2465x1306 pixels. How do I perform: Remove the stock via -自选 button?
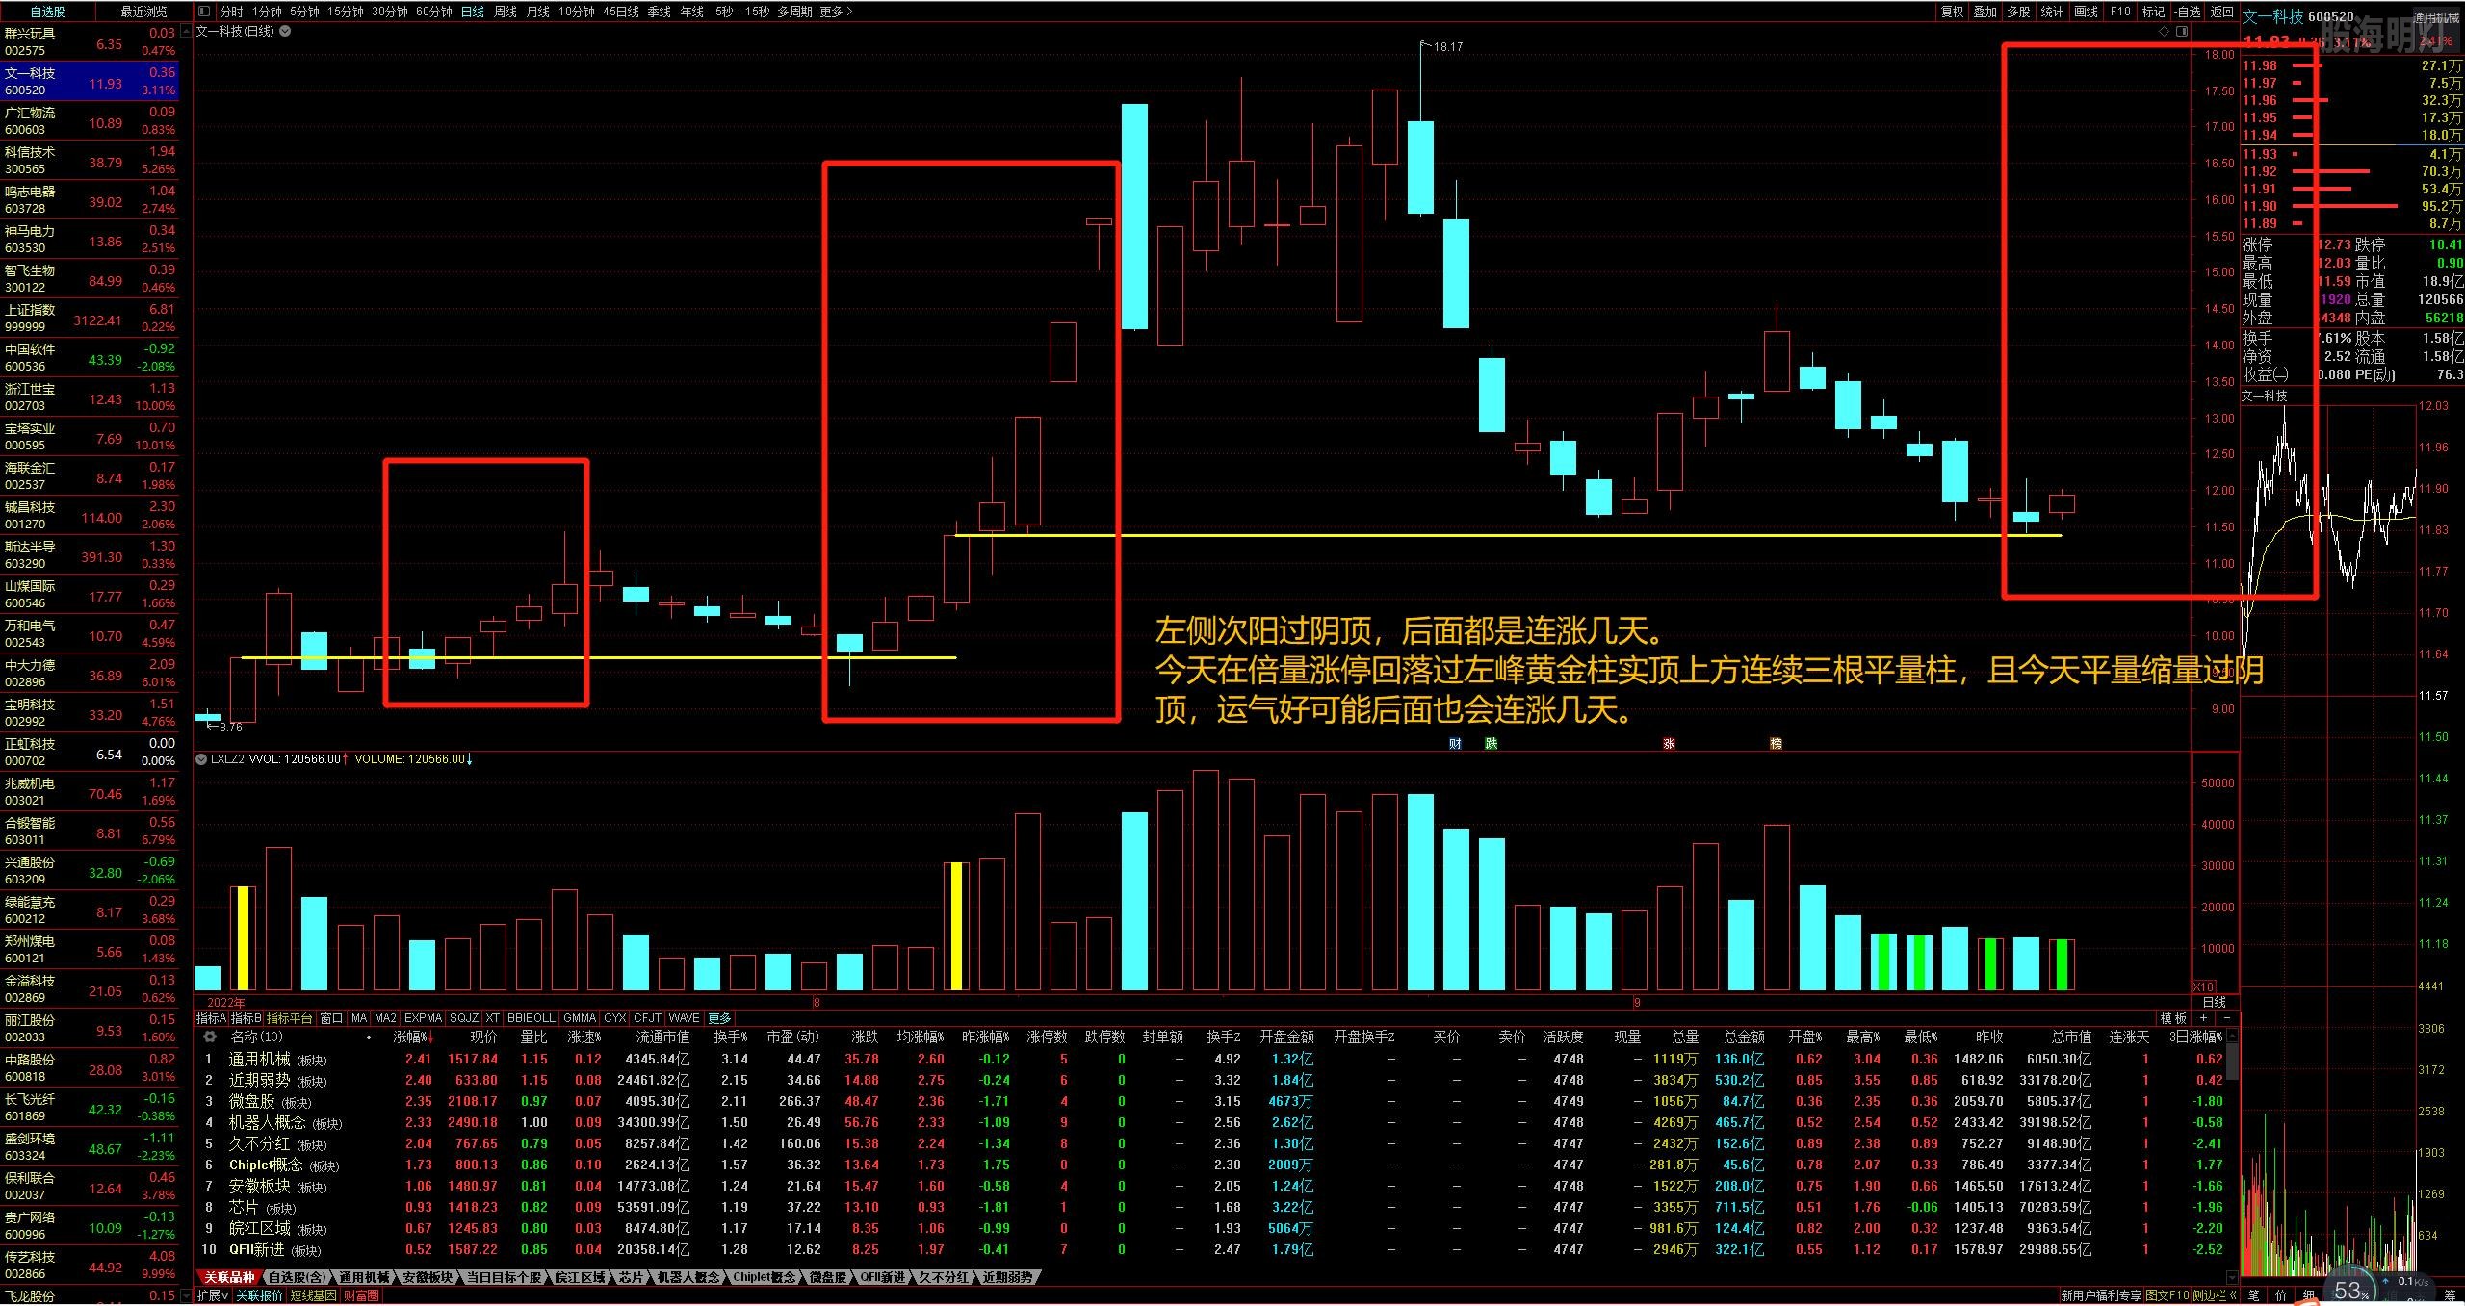click(2188, 12)
